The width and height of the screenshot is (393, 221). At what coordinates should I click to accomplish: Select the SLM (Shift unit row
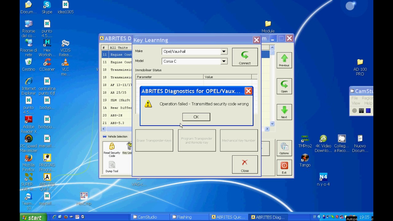[x=117, y=100]
